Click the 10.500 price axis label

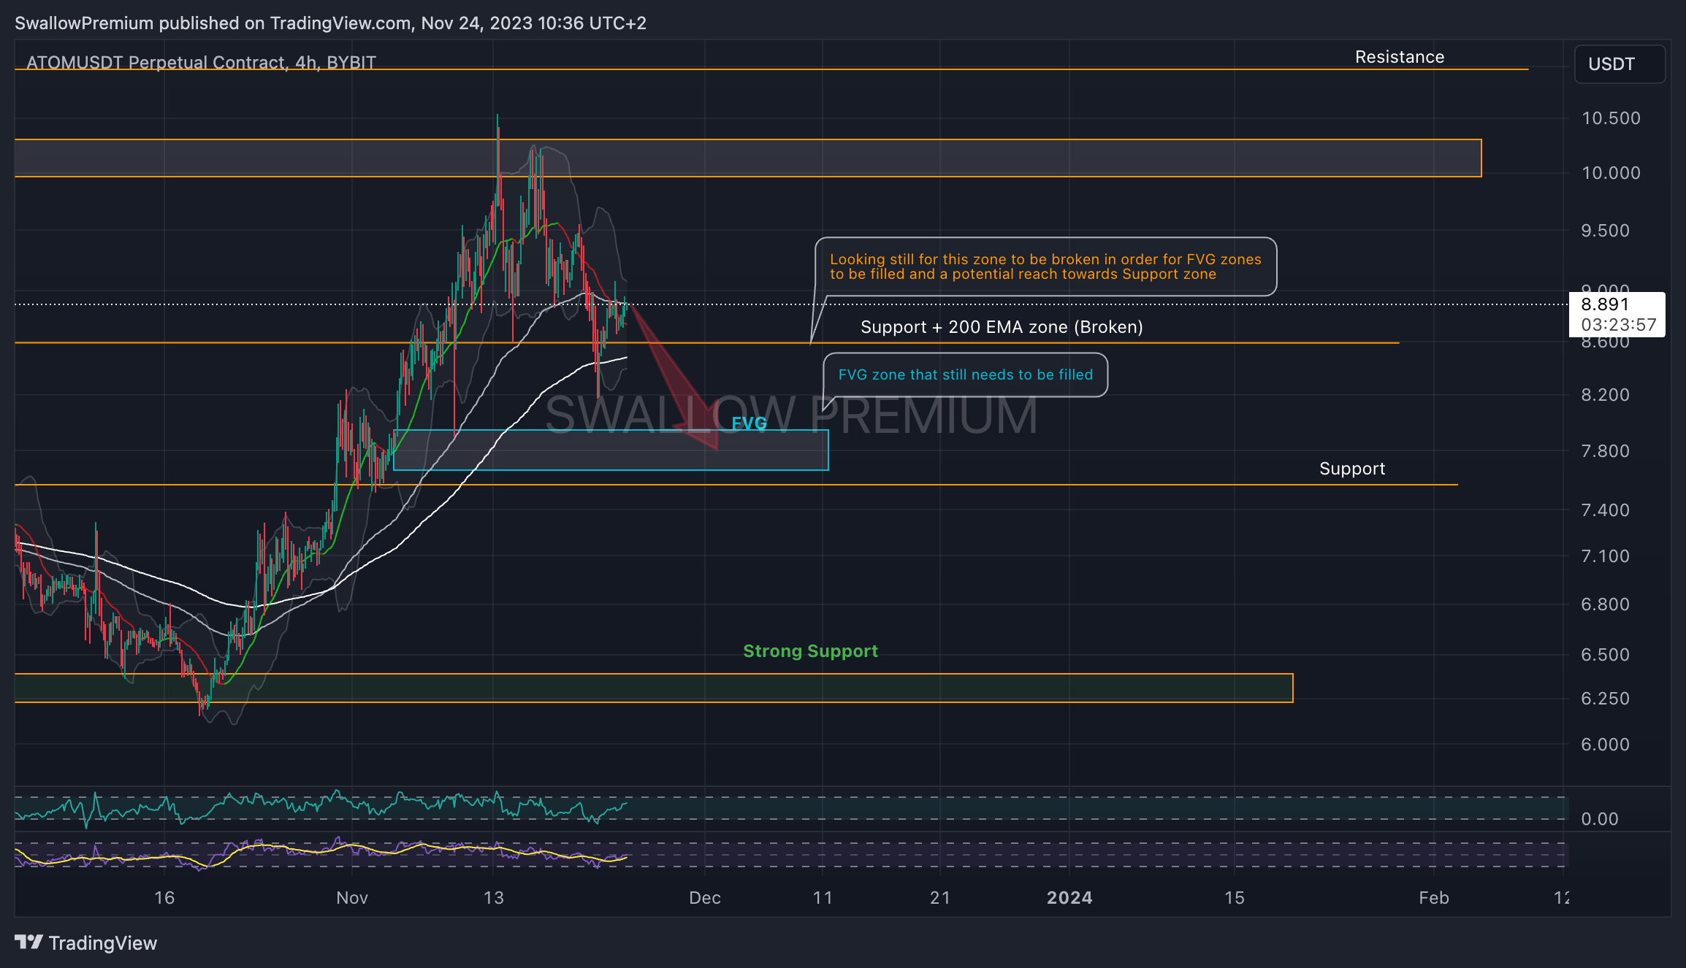tap(1611, 118)
